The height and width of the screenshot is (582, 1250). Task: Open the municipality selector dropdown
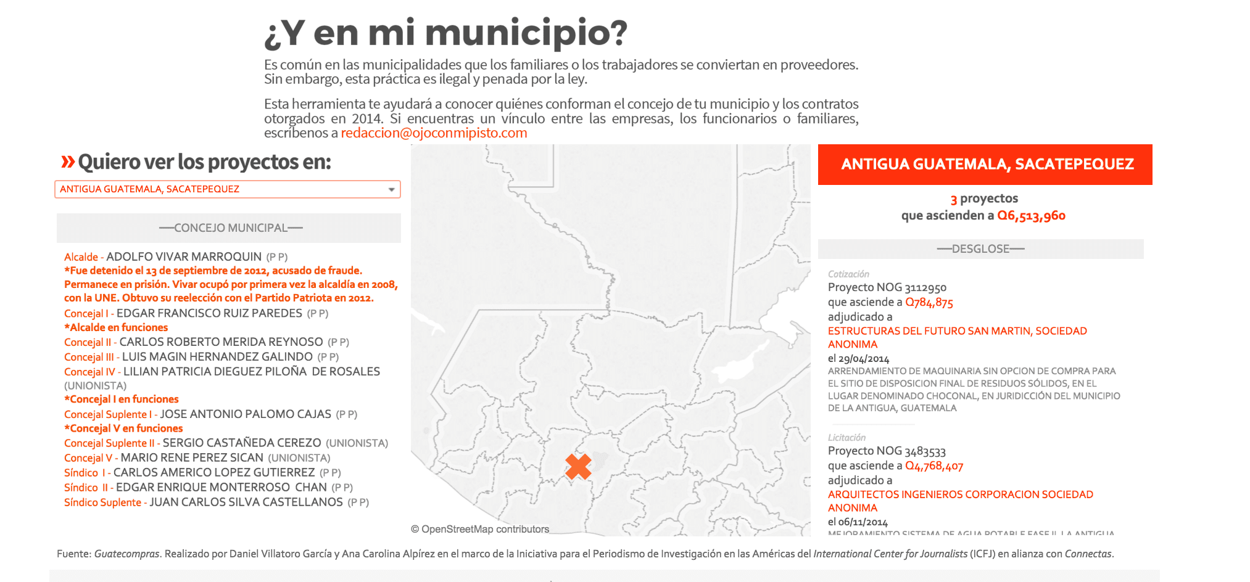click(227, 189)
